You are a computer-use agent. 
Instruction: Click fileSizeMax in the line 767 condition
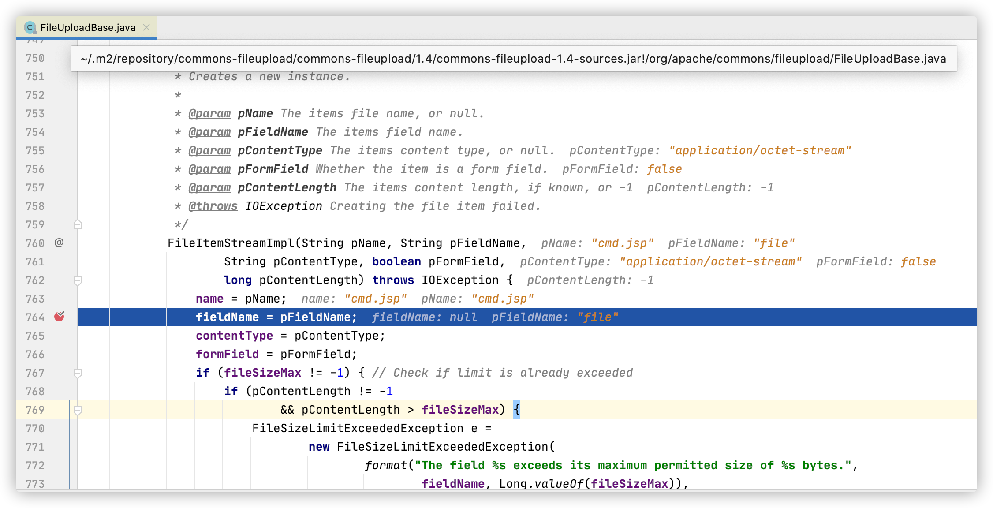tap(262, 373)
